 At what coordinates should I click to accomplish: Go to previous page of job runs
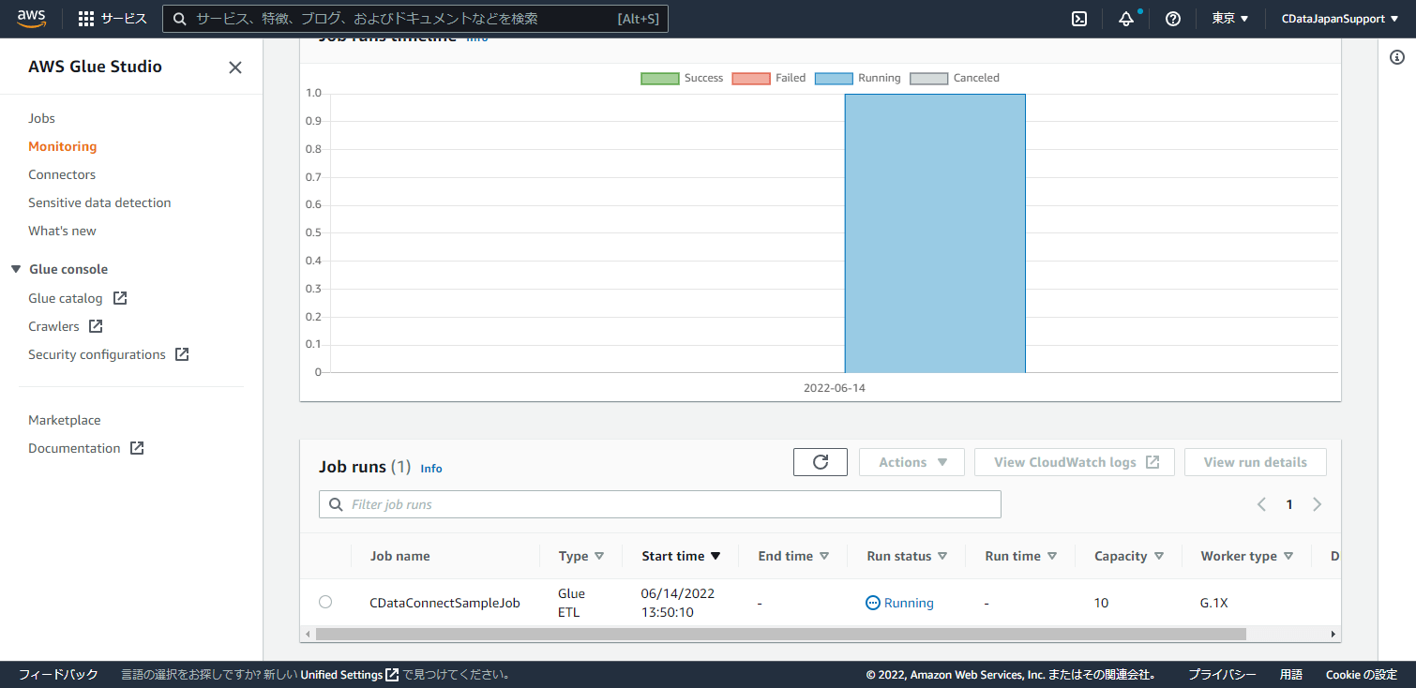[x=1261, y=504]
